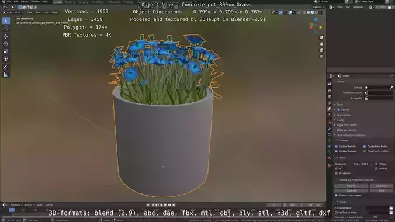Collapse the Folders subsection
Screen dimensions: 395x222
pos(338,202)
